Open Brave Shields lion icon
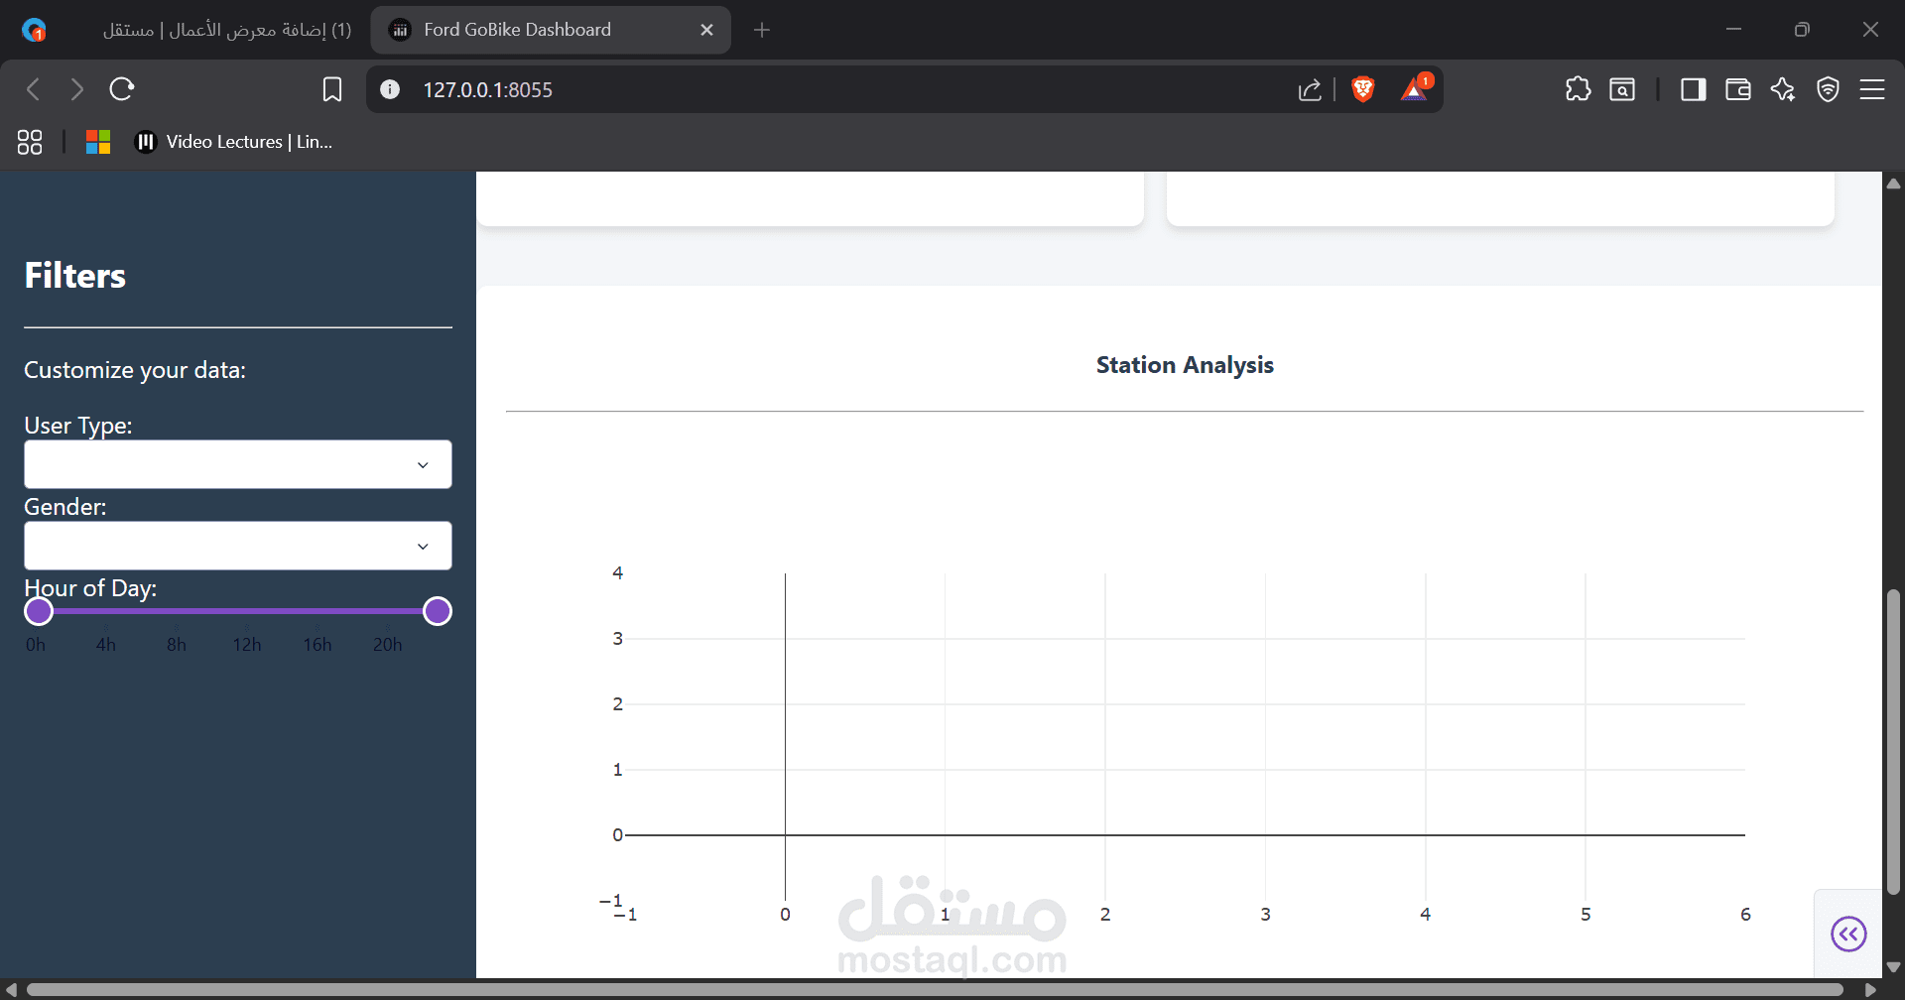Viewport: 1905px width, 1000px height. coord(1363,89)
